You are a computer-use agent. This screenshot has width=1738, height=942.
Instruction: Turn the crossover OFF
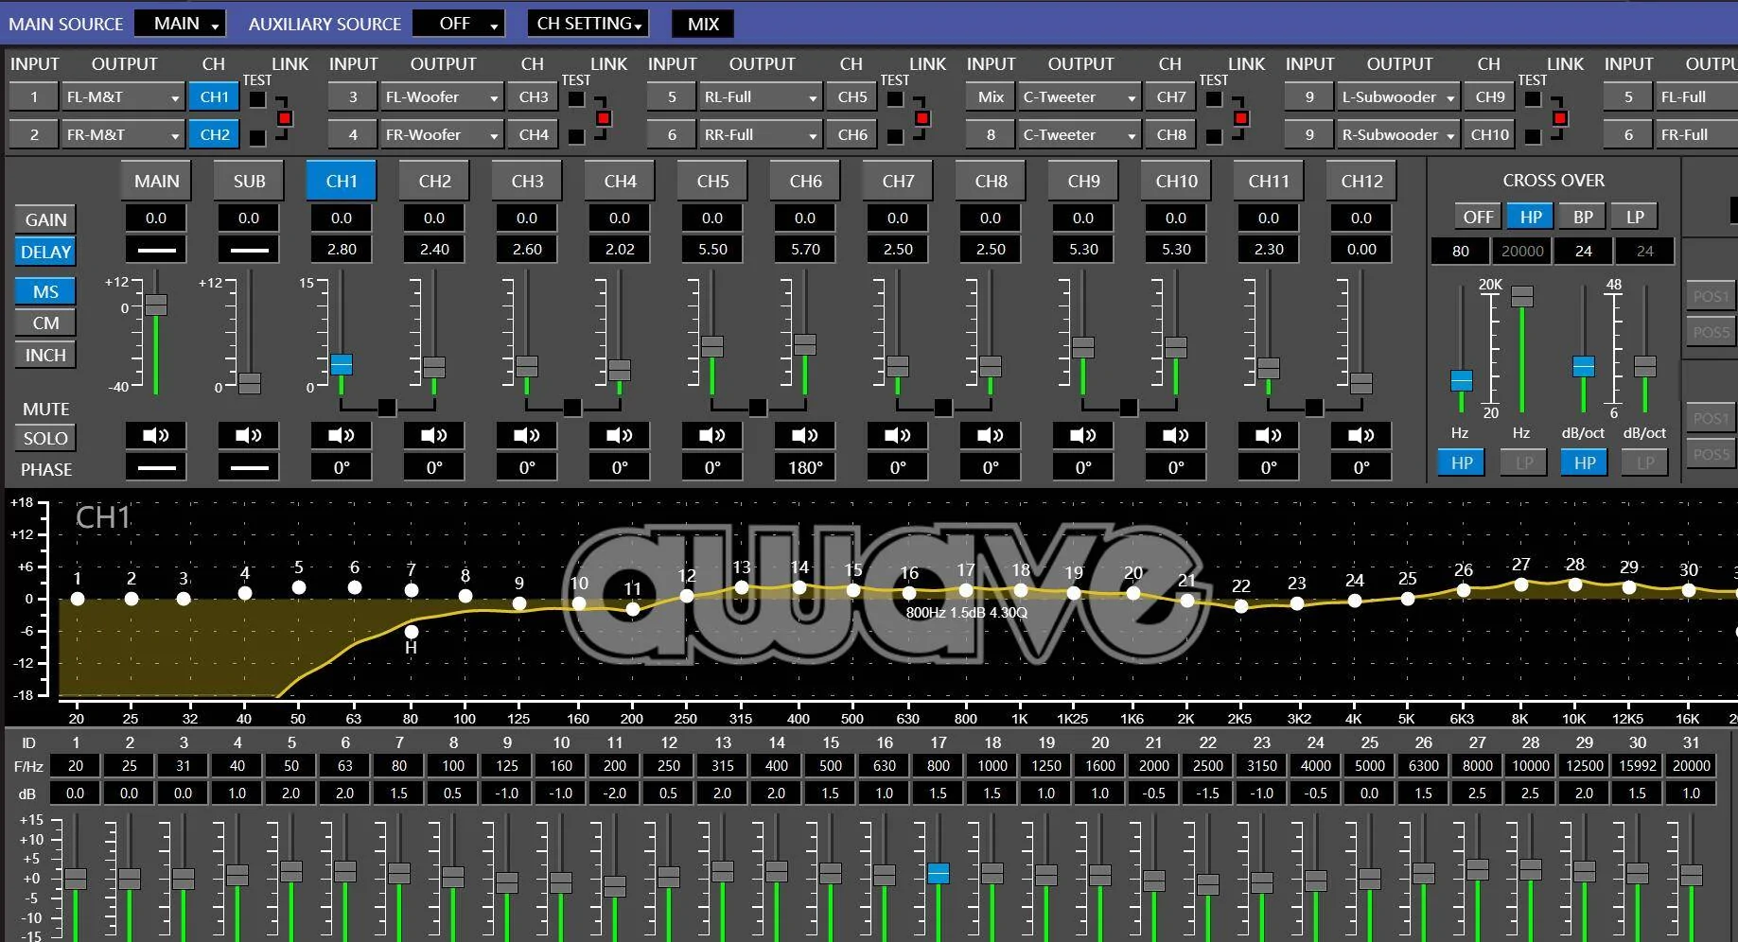point(1478,217)
